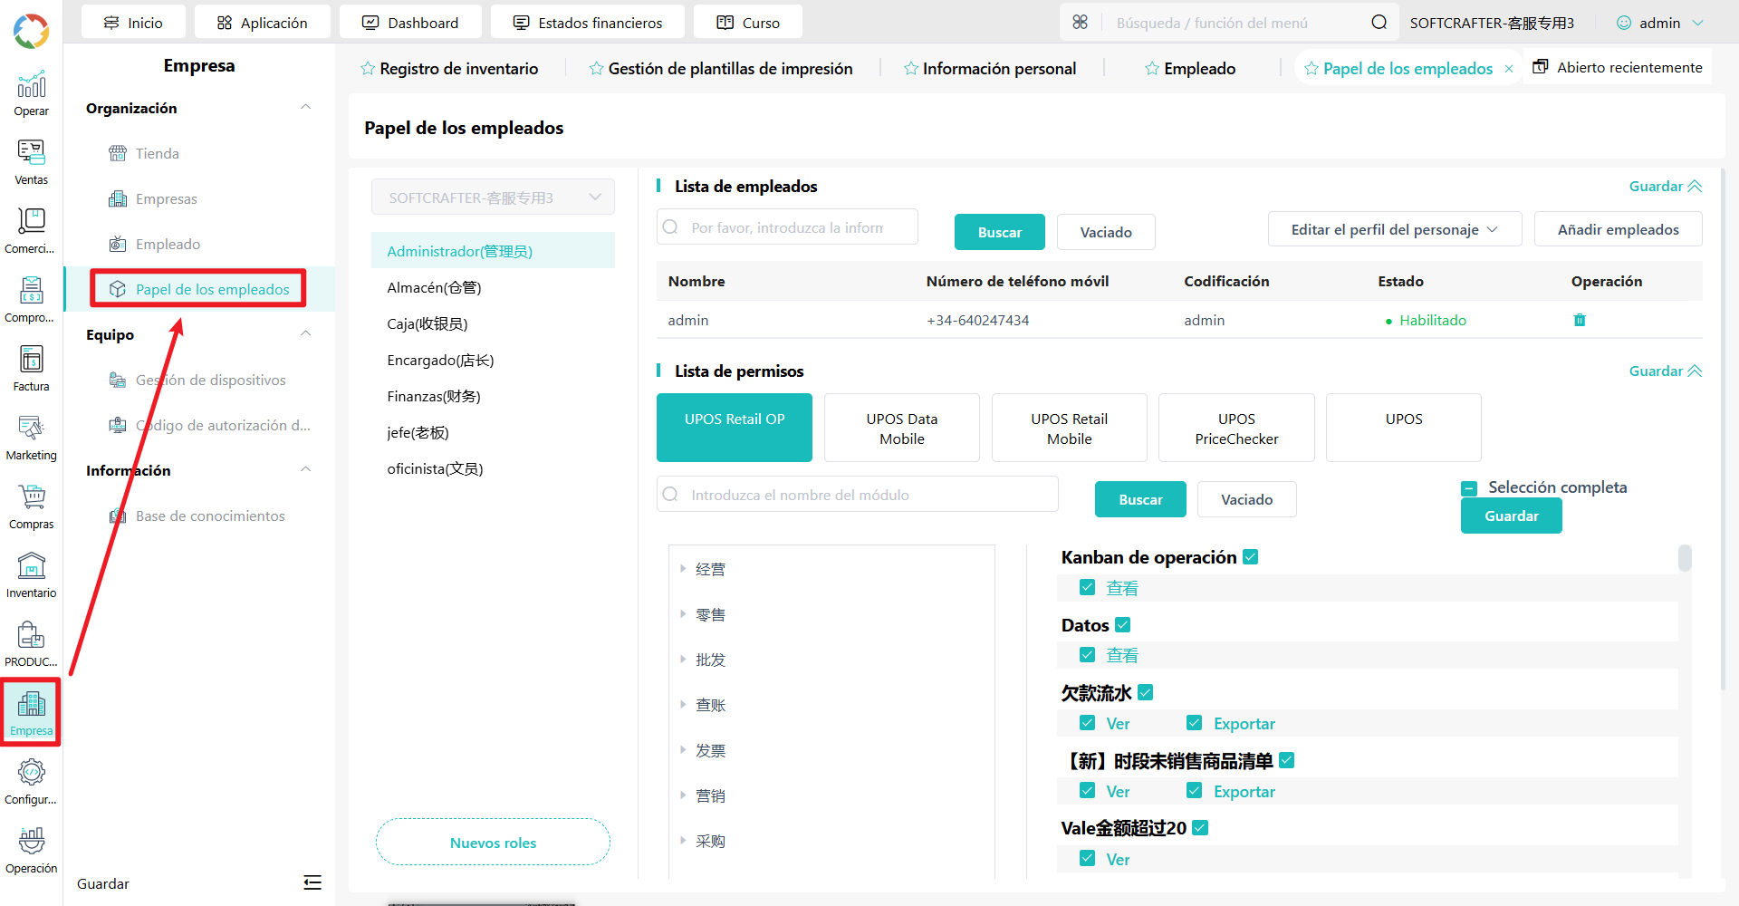Click the Añadir empleados button
The width and height of the screenshot is (1739, 906).
pos(1618,229)
